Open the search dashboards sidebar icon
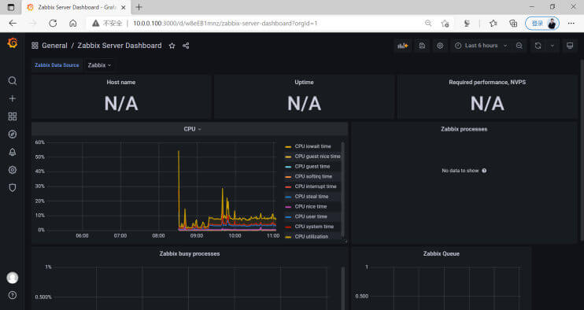 [13, 81]
